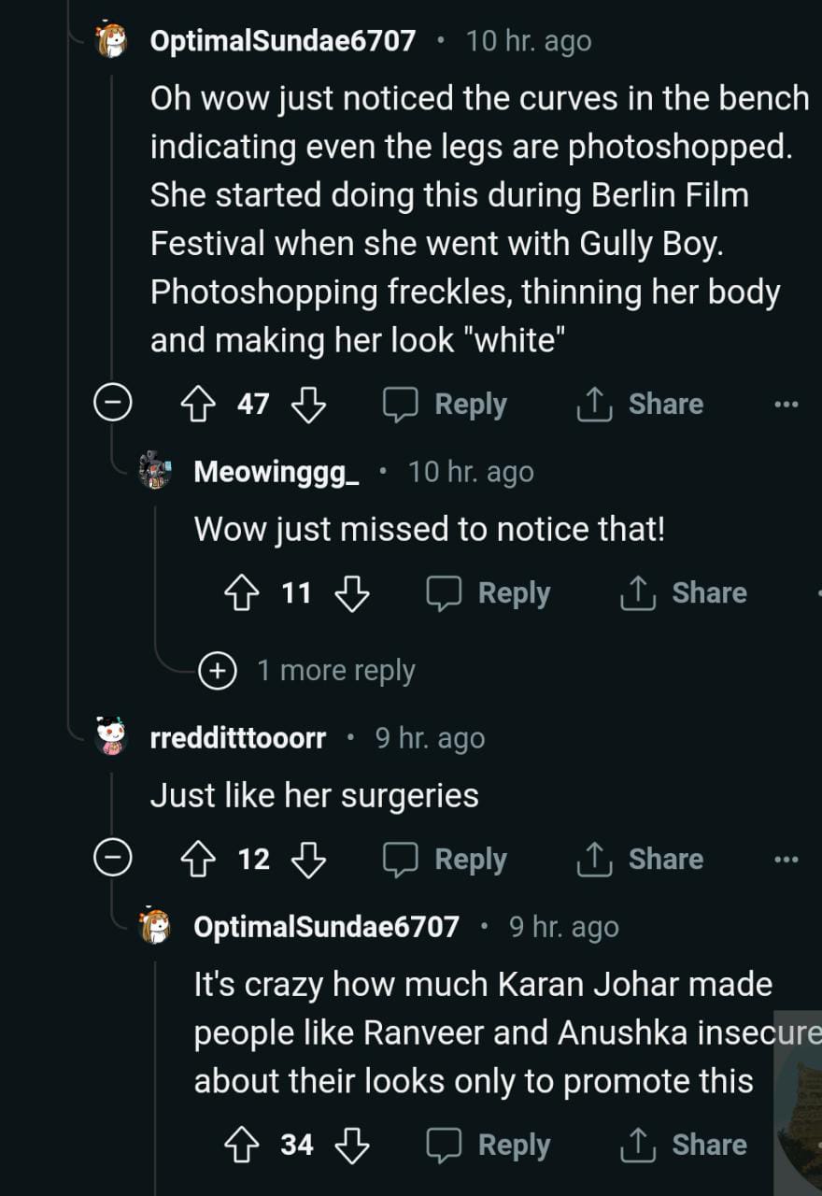Share the 'Just like her surgeries' comment
The width and height of the screenshot is (822, 1196).
[641, 860]
